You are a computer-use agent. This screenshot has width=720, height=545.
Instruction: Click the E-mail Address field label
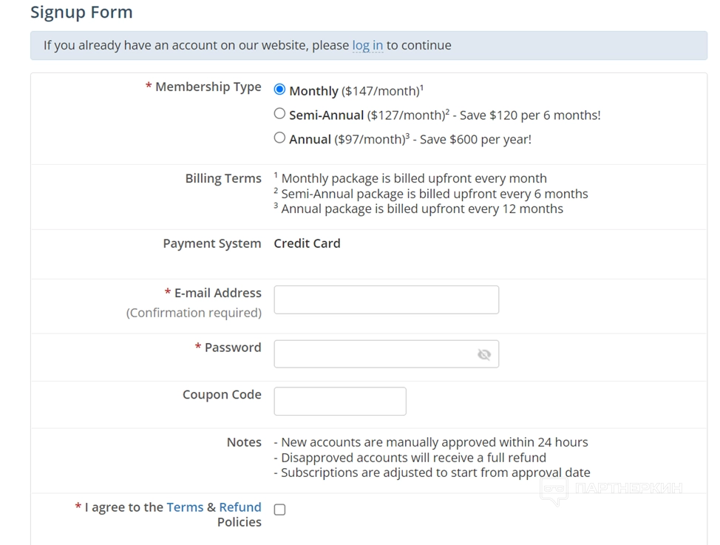[x=217, y=293]
